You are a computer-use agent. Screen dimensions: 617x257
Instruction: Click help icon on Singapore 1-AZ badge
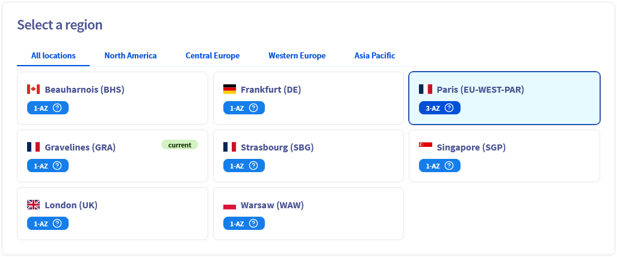[x=449, y=166]
